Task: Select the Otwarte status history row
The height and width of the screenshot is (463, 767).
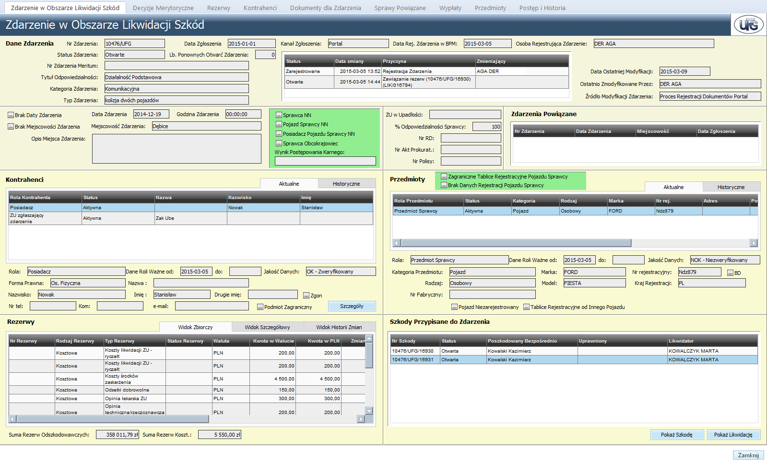Action: (426, 82)
